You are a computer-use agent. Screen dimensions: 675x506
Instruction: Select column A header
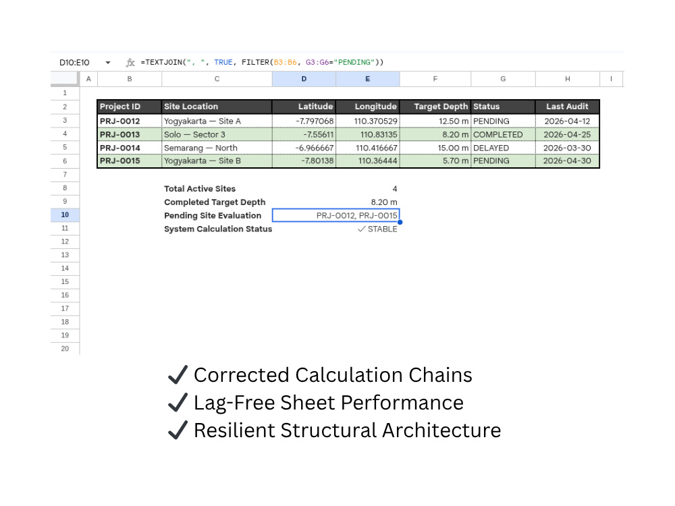pos(88,79)
